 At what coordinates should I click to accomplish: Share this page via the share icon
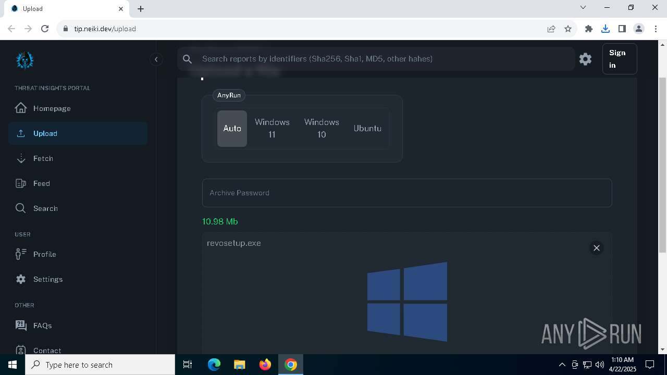point(551,29)
